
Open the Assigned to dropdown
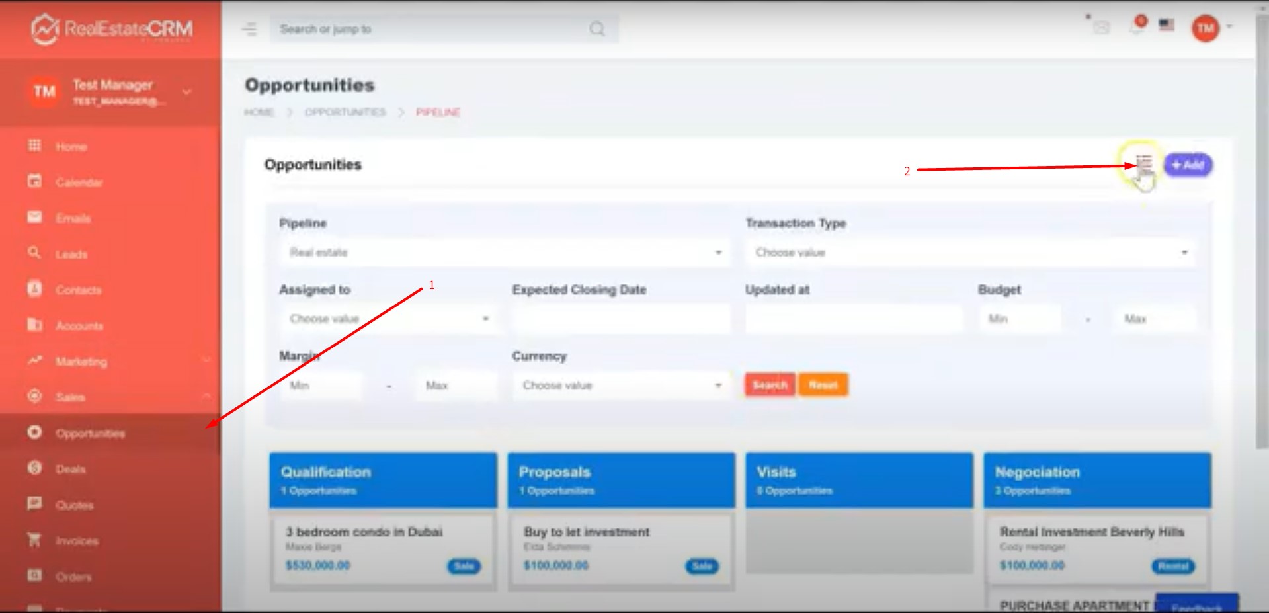[389, 319]
